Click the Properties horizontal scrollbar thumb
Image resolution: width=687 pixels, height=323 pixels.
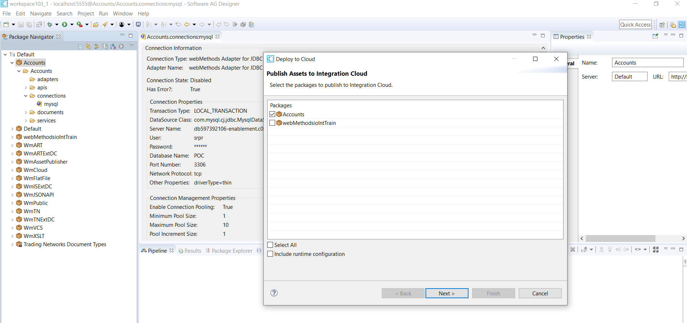620,238
